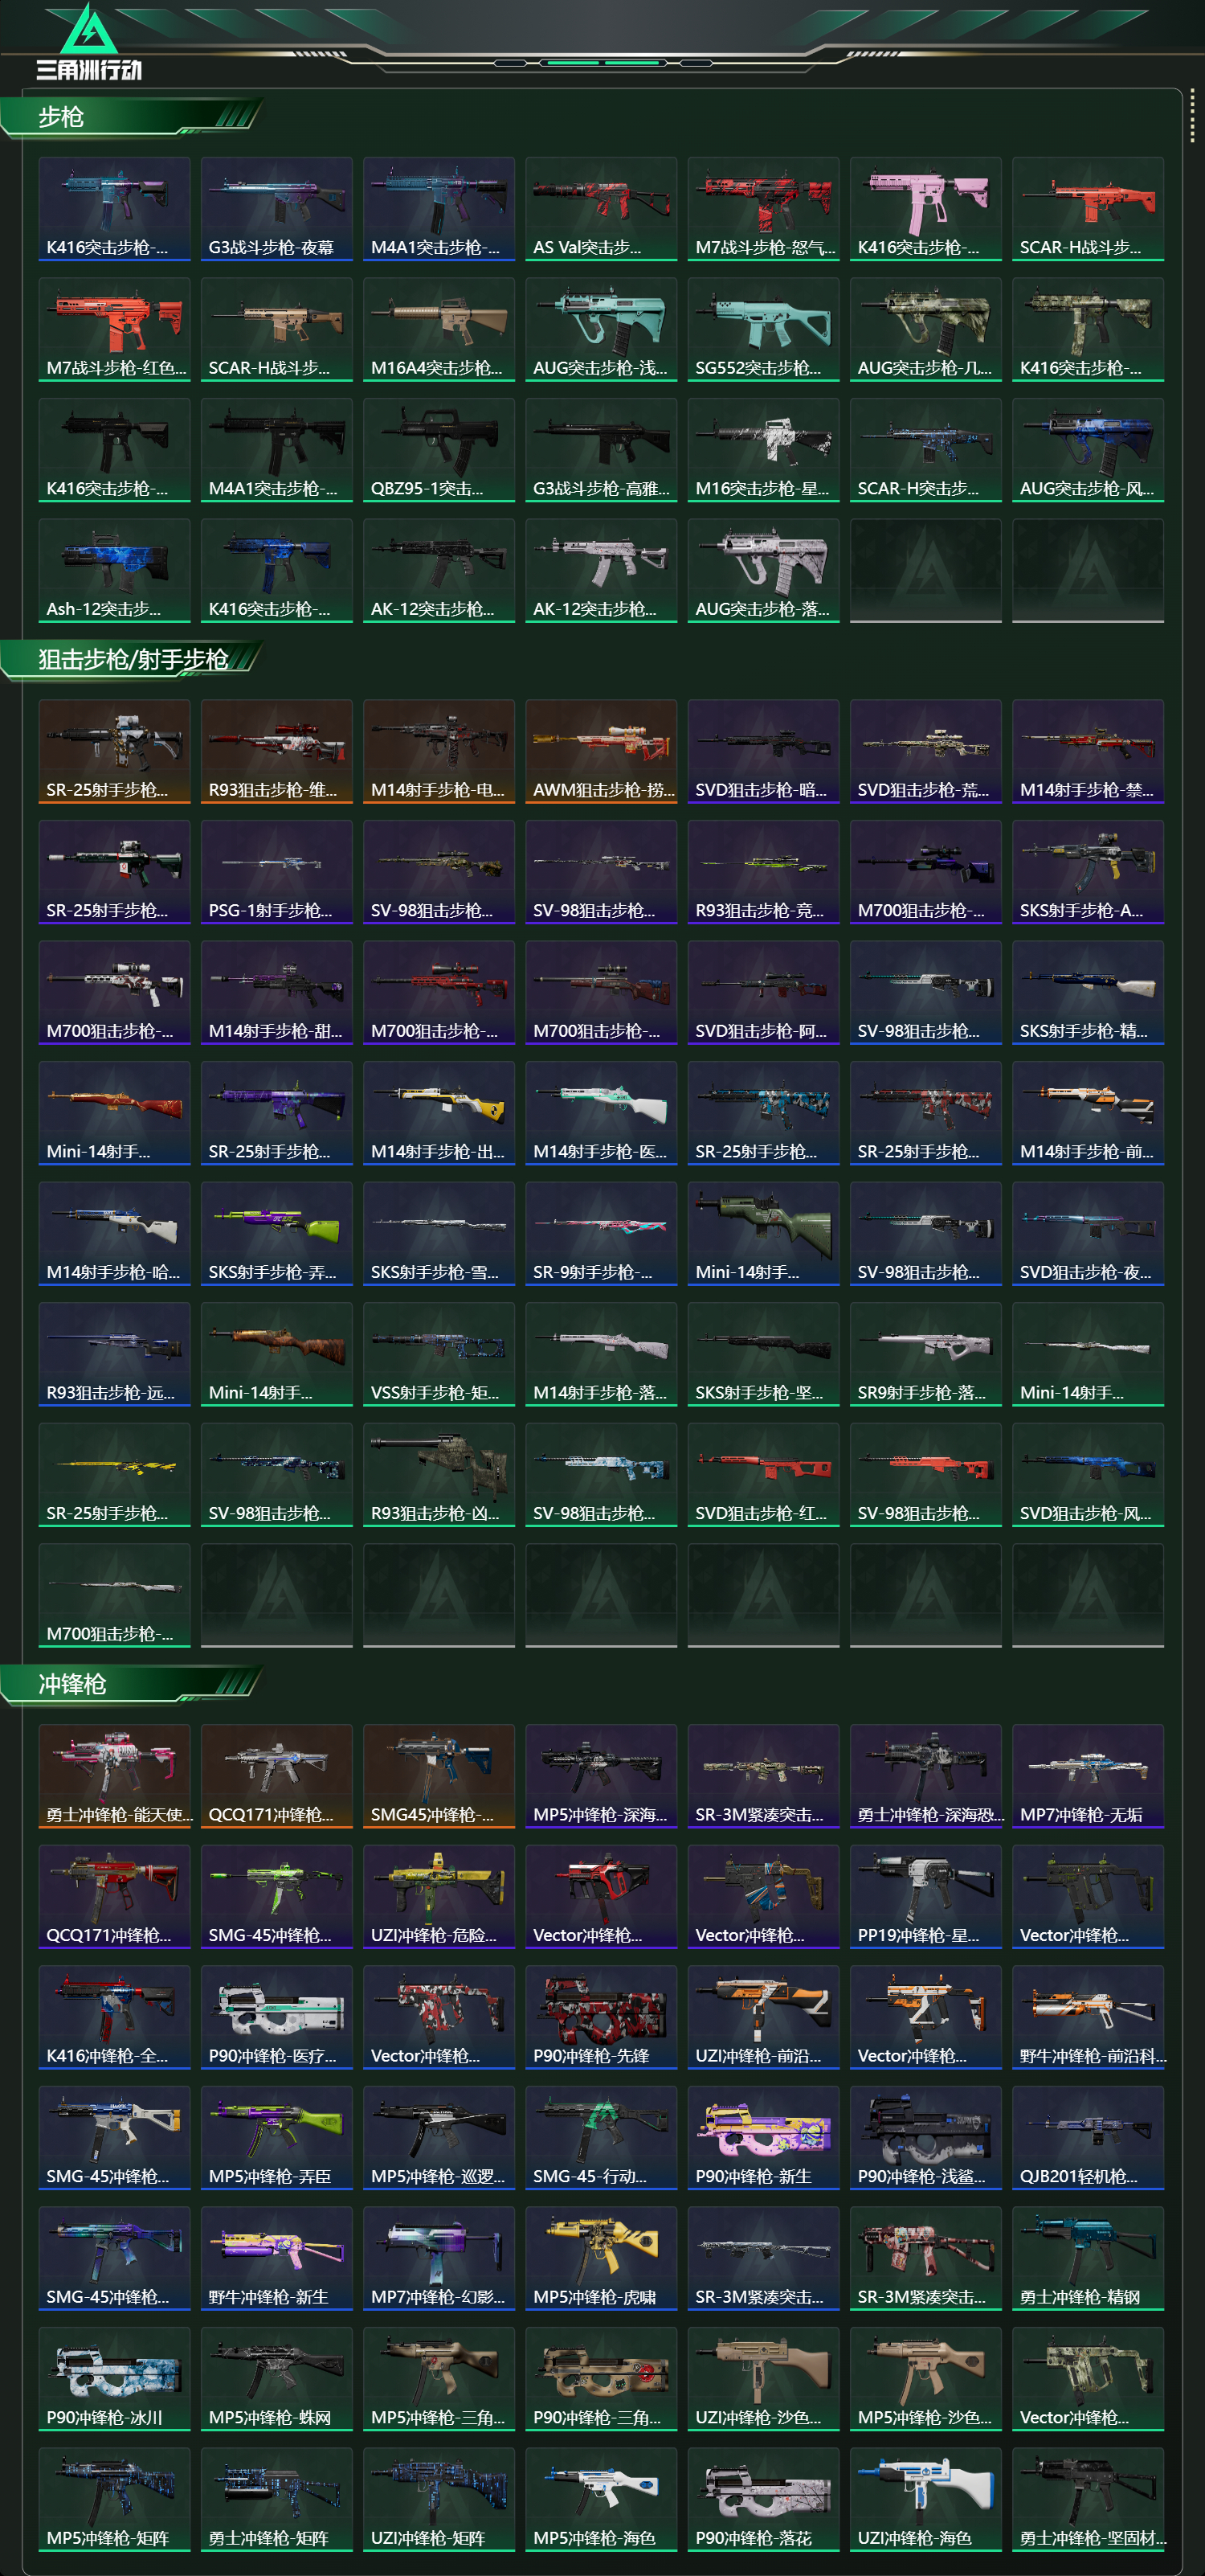This screenshot has width=1205, height=2576.
Task: Click the Ash-12突击步 blue skin item
Action: coord(114,570)
